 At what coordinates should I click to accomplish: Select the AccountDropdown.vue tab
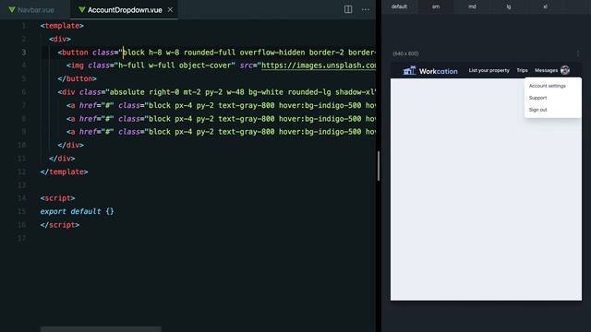(x=125, y=10)
